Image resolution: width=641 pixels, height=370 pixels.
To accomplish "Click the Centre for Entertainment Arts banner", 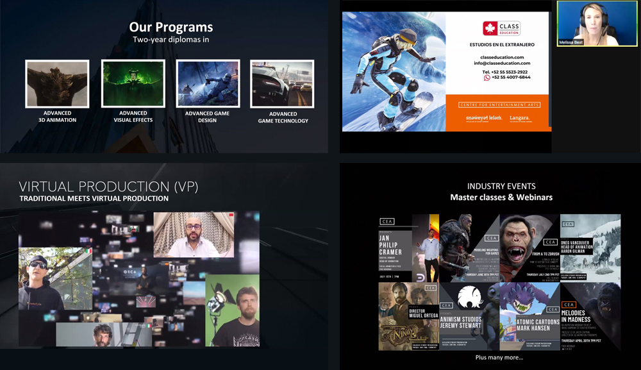I will [498, 105].
